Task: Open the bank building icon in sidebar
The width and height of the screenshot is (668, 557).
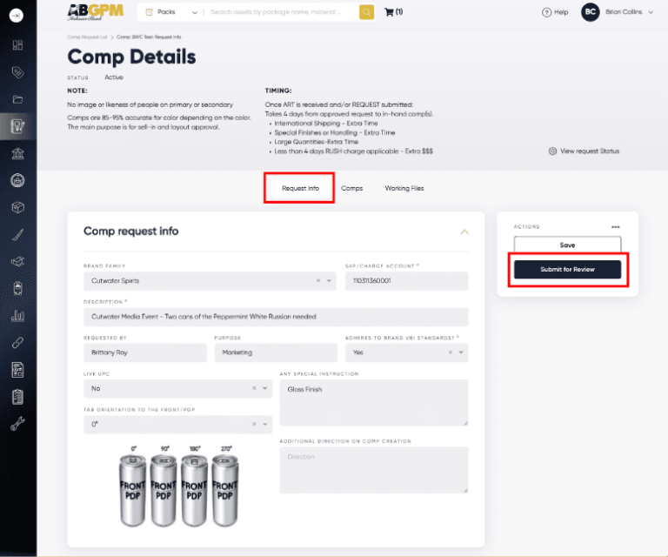Action: point(17,153)
